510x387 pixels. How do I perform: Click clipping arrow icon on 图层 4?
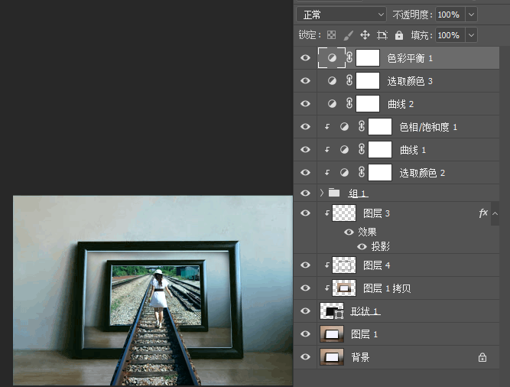click(327, 265)
